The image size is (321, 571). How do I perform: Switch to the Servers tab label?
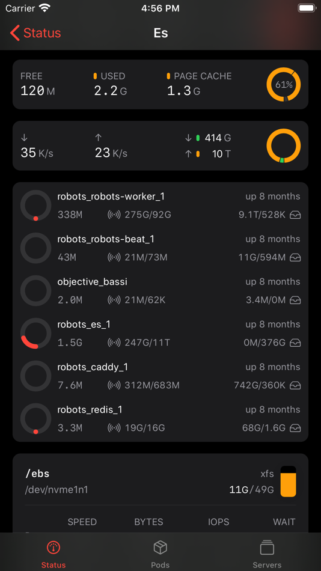267,565
